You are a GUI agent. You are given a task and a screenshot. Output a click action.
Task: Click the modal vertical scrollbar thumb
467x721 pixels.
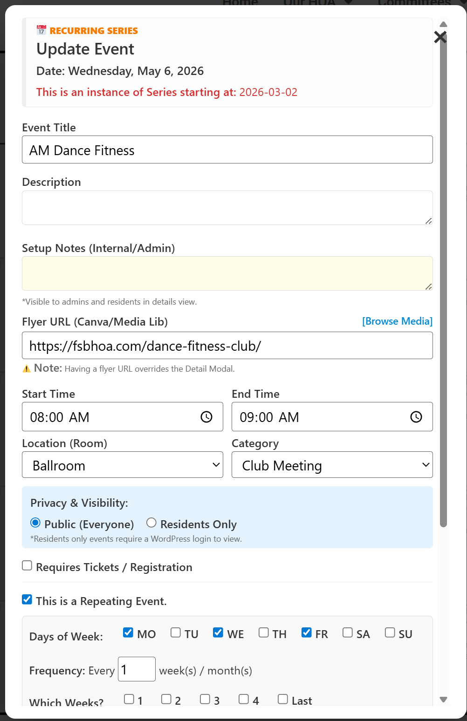tap(444, 279)
